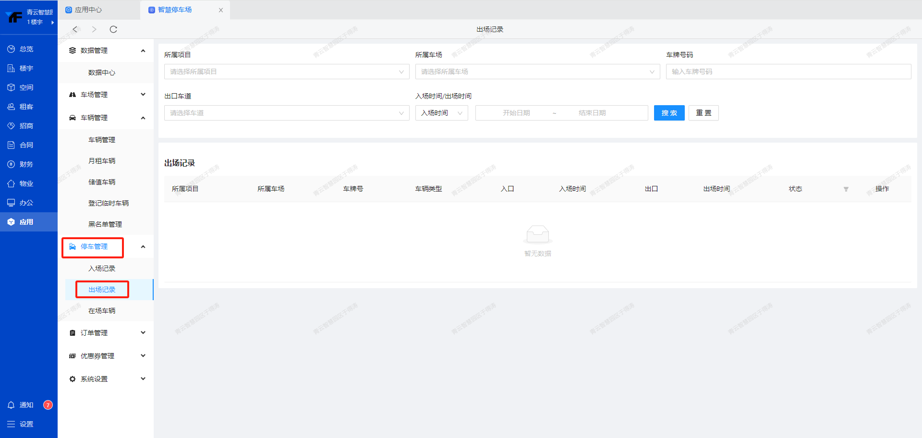Click the forward navigation arrow icon

(94, 29)
